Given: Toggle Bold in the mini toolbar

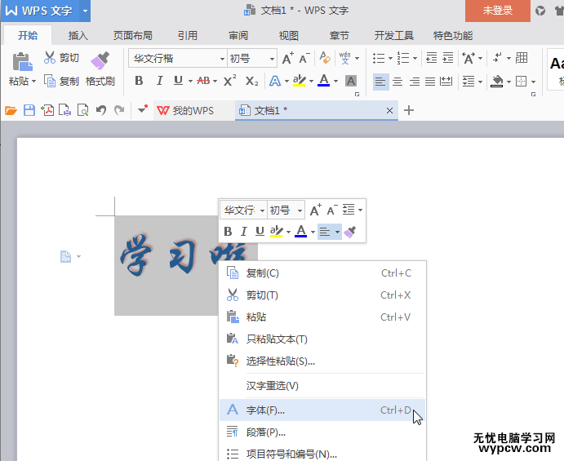Looking at the screenshot, I should click(x=228, y=232).
